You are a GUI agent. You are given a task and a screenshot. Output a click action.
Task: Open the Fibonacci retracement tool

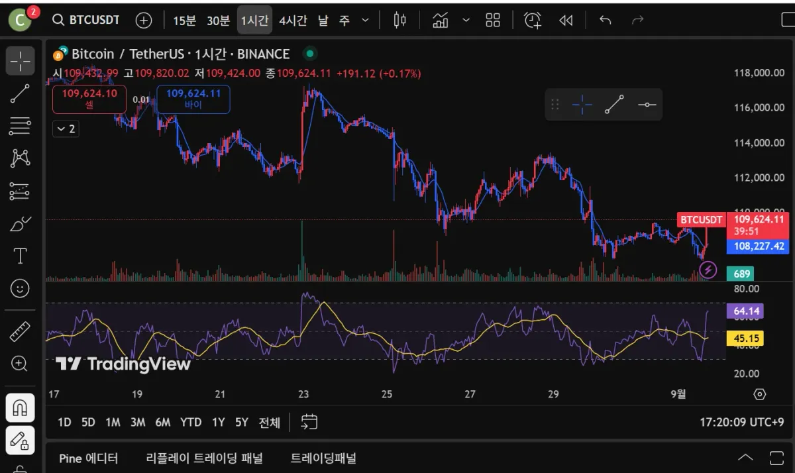tap(20, 125)
